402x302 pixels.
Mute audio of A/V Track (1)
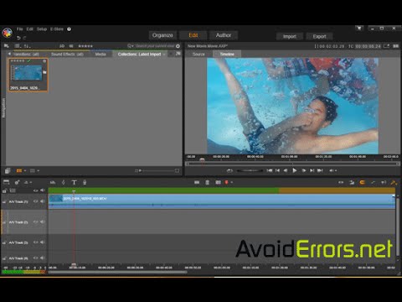click(42, 201)
